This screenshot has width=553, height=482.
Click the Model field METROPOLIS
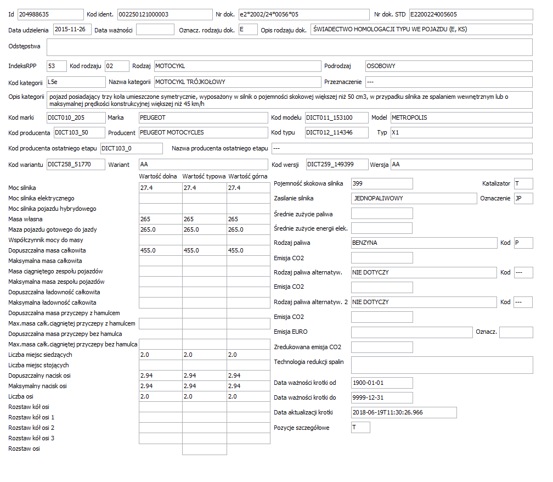(x=461, y=117)
